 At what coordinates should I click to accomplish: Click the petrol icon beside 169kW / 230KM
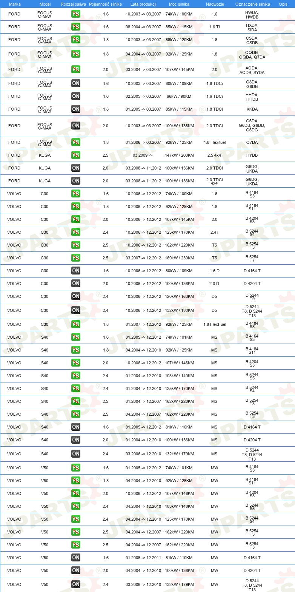pos(76,258)
